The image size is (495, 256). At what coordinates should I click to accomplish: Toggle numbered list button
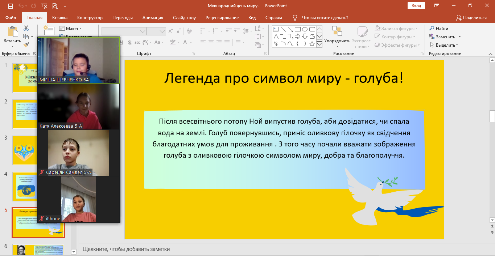point(216,31)
